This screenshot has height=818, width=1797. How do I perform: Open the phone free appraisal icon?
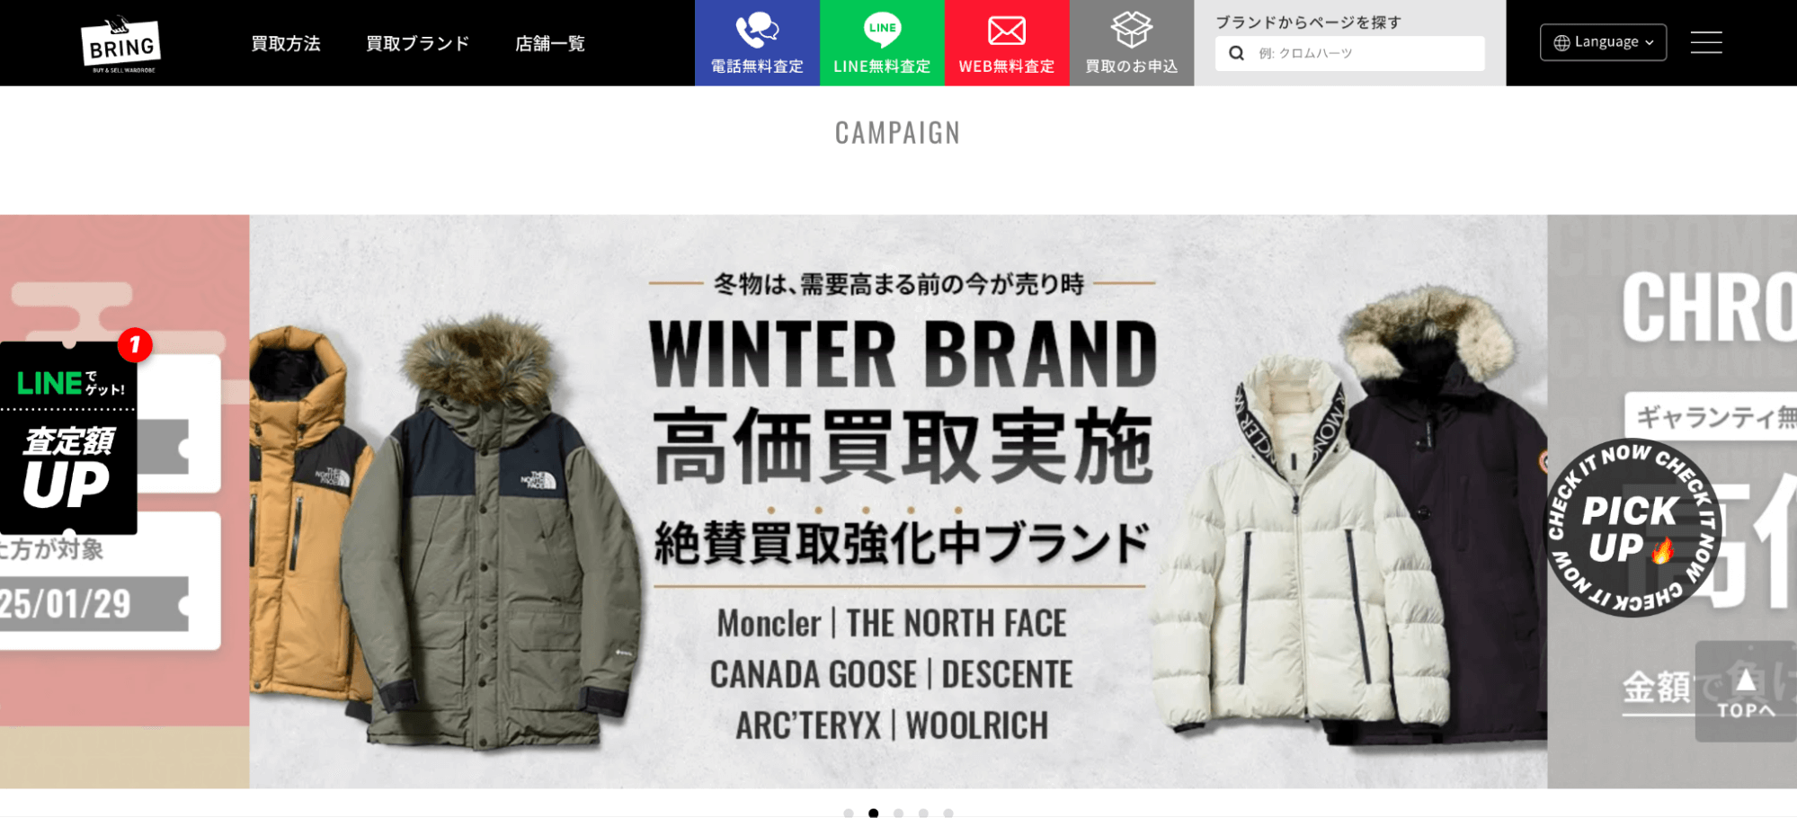[x=757, y=31]
